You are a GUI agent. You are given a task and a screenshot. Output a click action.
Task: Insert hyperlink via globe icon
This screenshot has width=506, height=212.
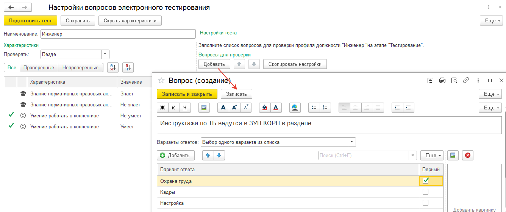[x=295, y=108]
